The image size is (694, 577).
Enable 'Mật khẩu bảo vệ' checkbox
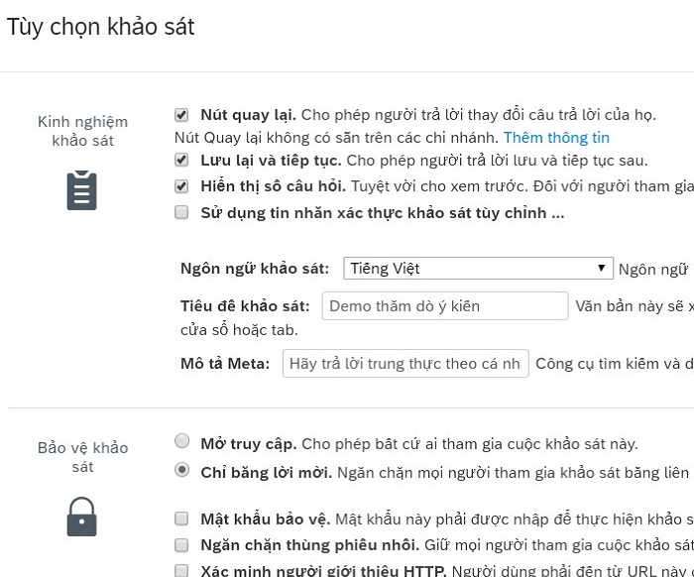pos(181,519)
